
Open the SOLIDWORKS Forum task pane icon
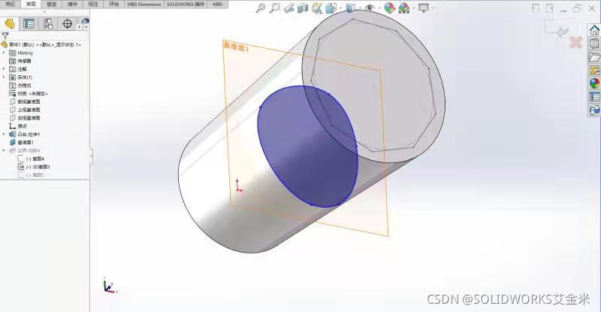[x=594, y=111]
